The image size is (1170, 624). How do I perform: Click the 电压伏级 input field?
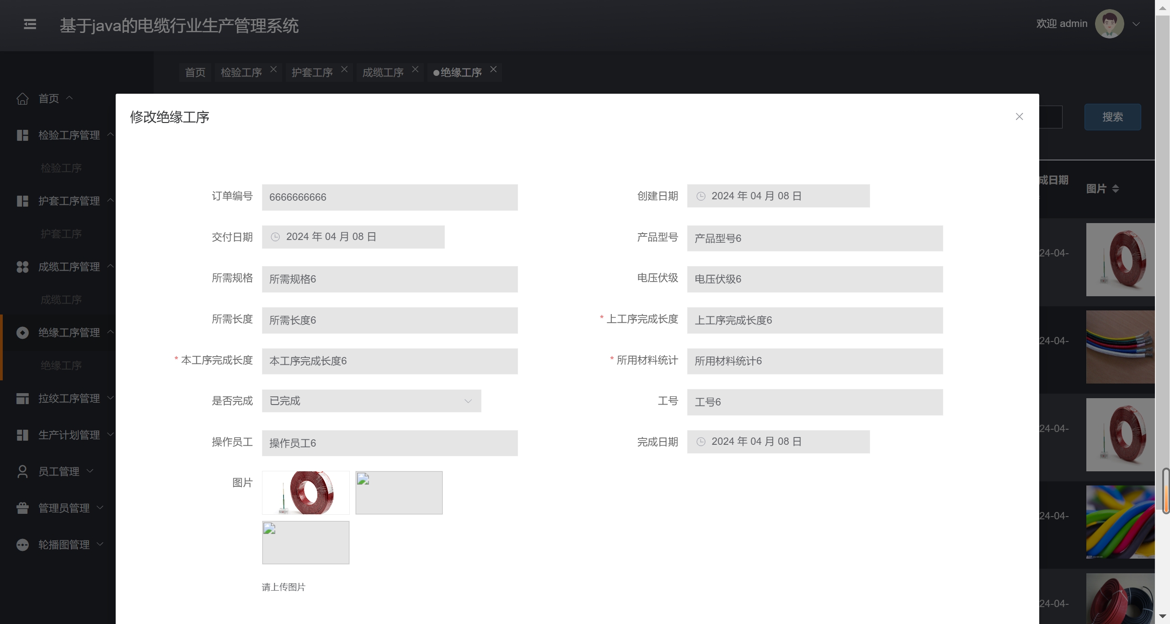coord(815,279)
